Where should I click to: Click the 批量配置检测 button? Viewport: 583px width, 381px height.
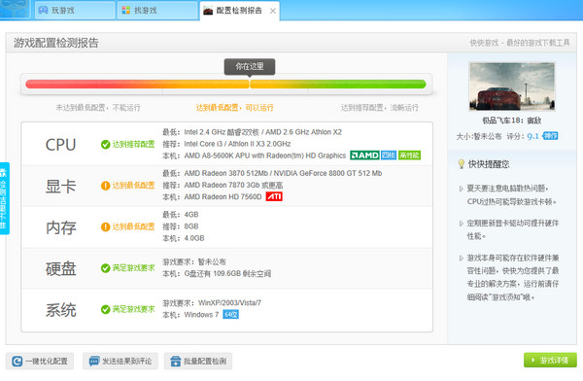pyautogui.click(x=198, y=362)
